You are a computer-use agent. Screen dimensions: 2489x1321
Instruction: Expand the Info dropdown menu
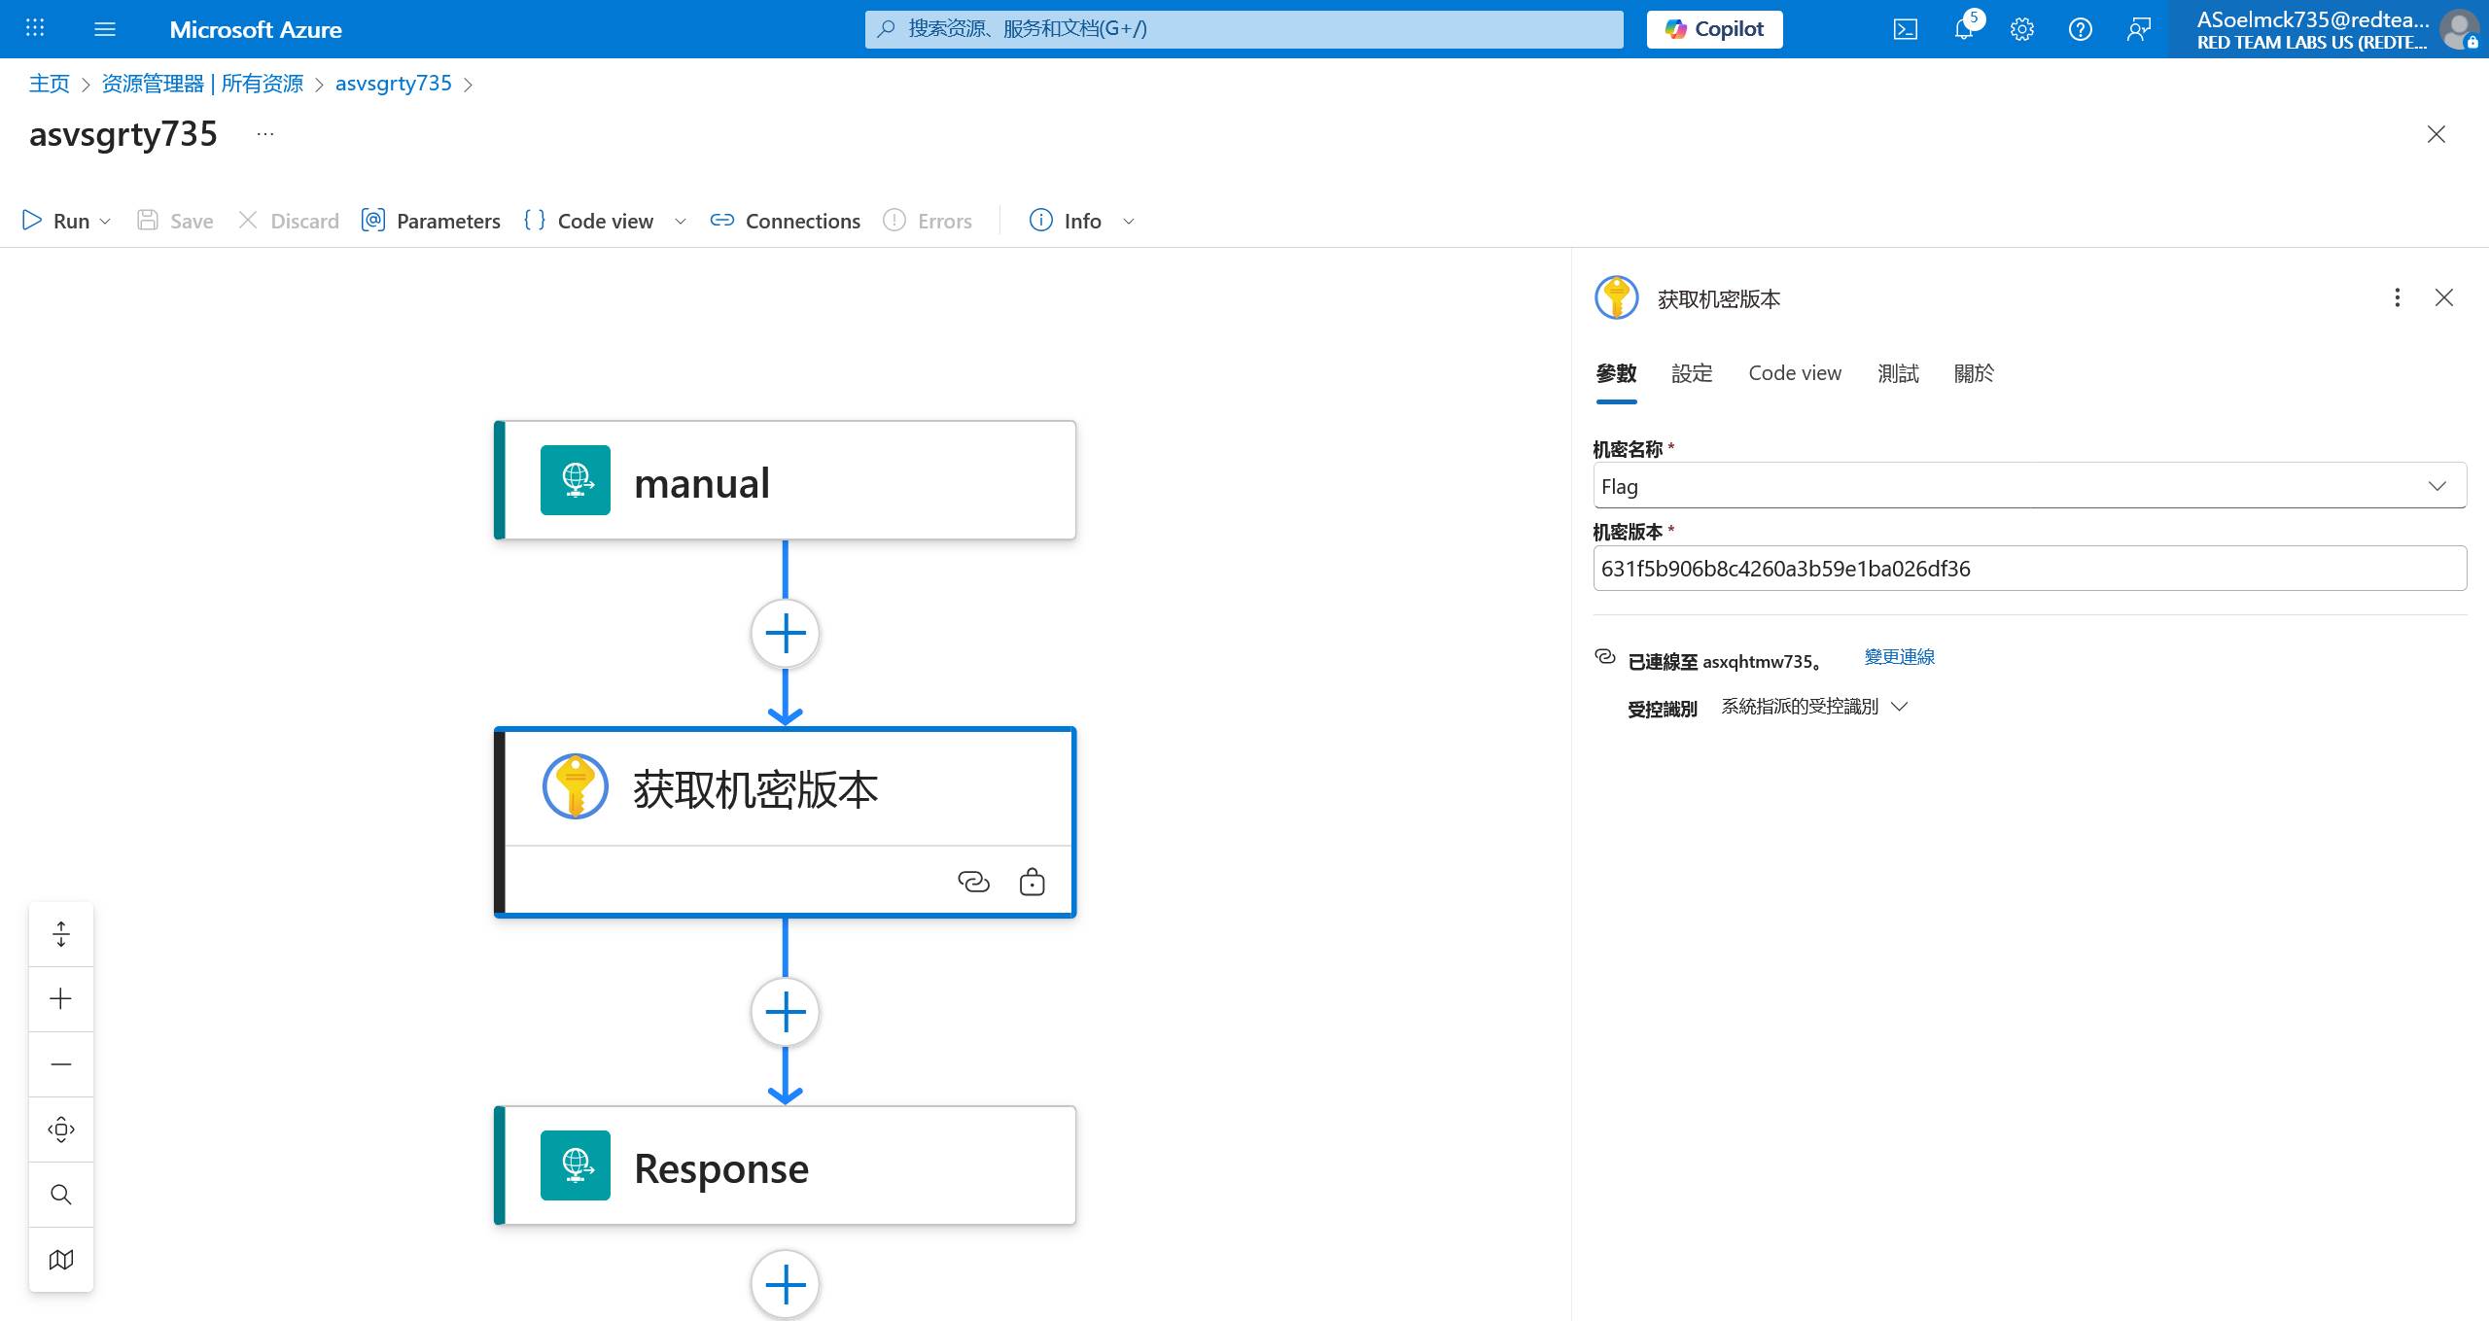pyautogui.click(x=1128, y=222)
